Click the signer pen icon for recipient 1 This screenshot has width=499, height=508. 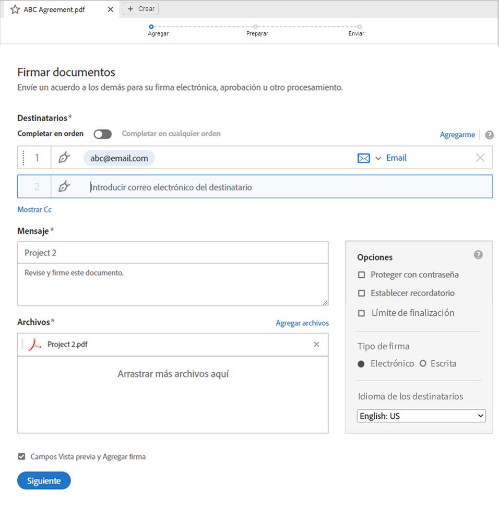tap(64, 158)
